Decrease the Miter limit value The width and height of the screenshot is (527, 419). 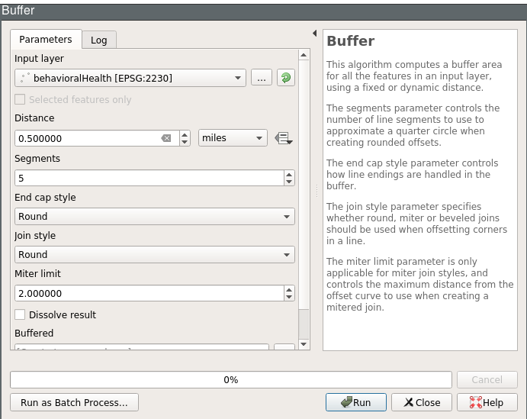tap(289, 297)
